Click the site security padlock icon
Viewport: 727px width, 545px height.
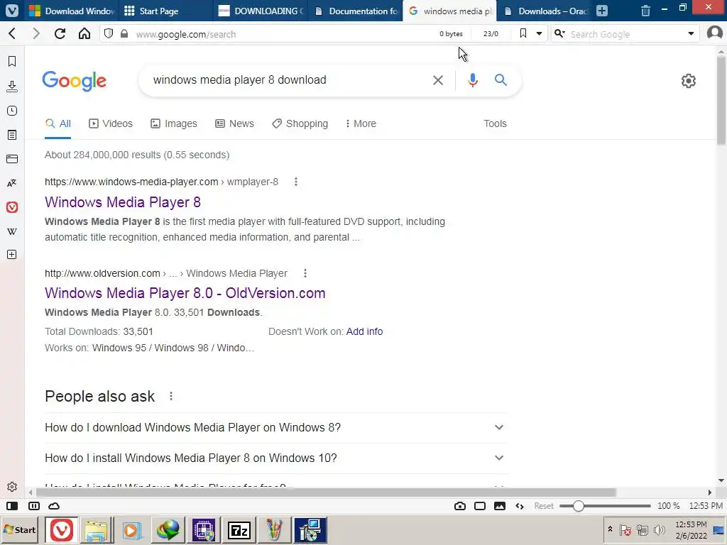pyautogui.click(x=124, y=34)
